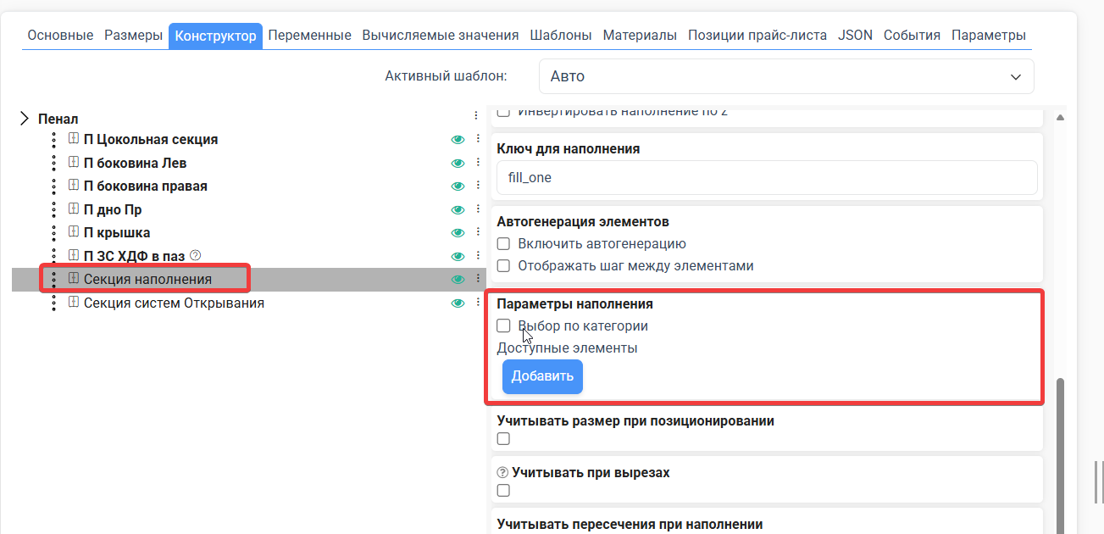Viewport: 1104px width, 534px height.
Task: Hide the Секция наполнения element with its eye icon
Action: pyautogui.click(x=458, y=279)
